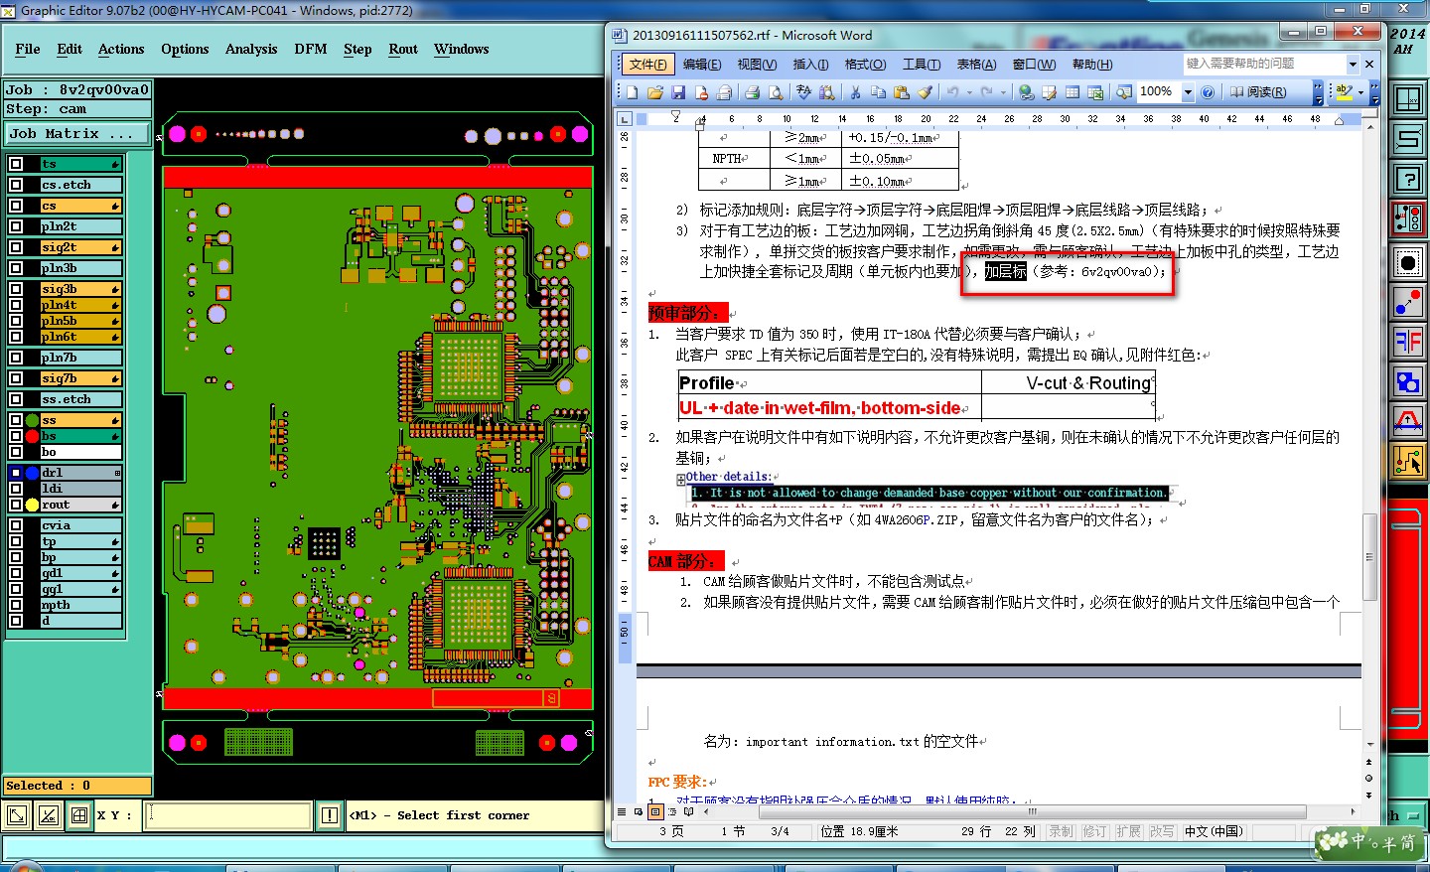Click the Copy icon in Word toolbar
The height and width of the screenshot is (872, 1430).
pos(878,92)
